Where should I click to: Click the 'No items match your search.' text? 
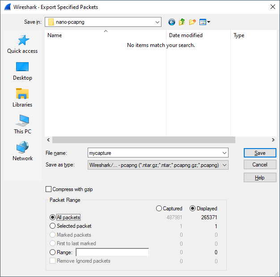[161, 45]
